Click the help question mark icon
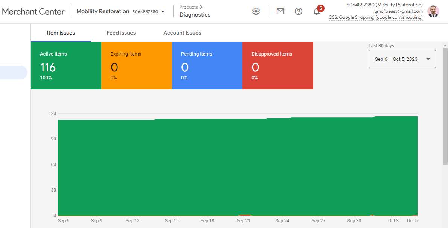448x228 pixels. (x=299, y=11)
